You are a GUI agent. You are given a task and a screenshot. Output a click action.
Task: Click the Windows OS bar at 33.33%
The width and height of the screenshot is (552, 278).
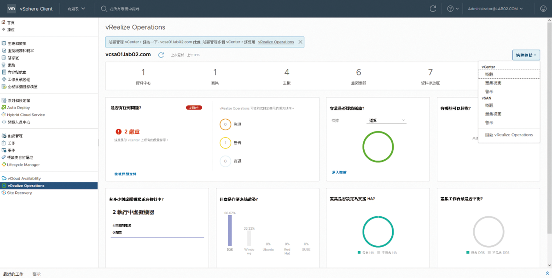(x=249, y=238)
